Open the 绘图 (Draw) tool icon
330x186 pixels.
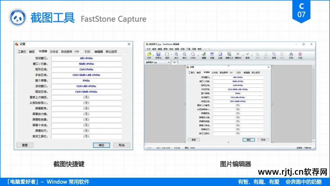tap(204, 54)
